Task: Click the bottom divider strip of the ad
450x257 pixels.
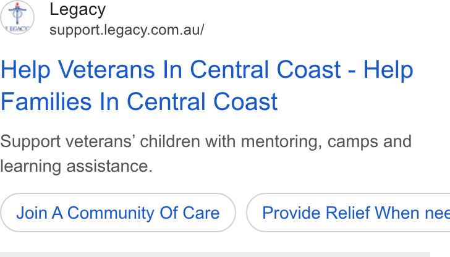Action: (215, 255)
